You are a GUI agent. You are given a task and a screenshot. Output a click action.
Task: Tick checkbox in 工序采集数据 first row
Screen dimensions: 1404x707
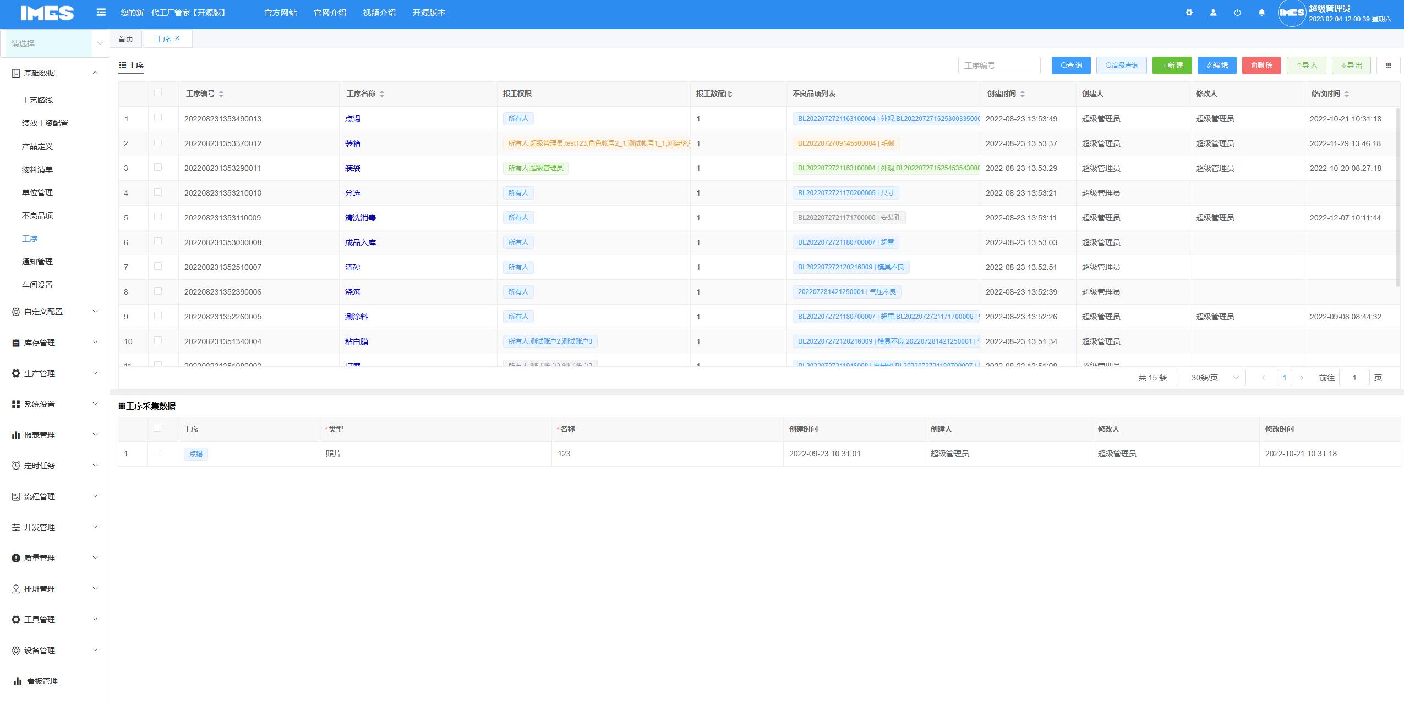coord(157,452)
